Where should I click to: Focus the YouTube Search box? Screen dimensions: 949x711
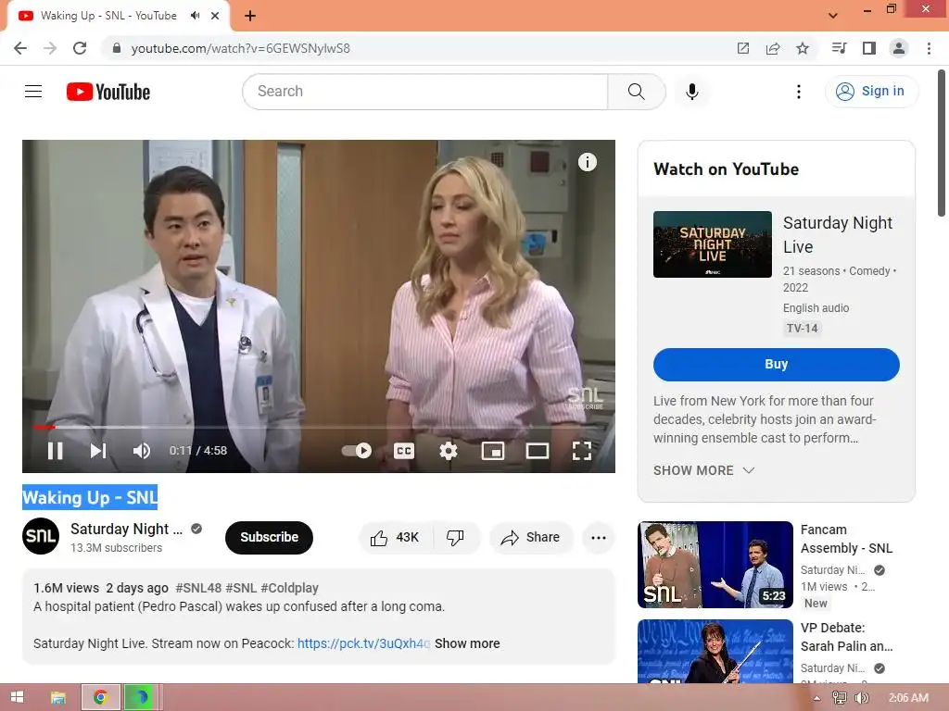(424, 92)
